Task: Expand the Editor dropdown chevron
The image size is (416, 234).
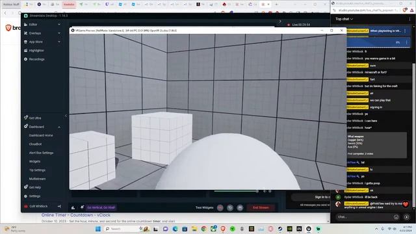Action: pyautogui.click(x=59, y=25)
